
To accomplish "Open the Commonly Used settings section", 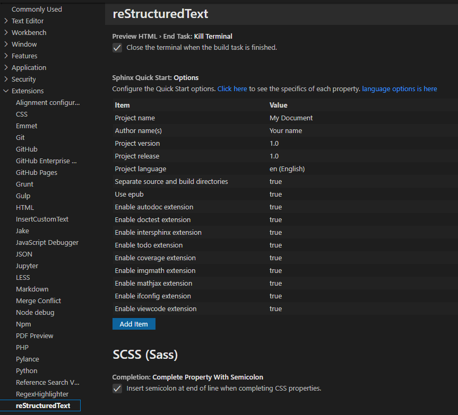I will [x=37, y=9].
